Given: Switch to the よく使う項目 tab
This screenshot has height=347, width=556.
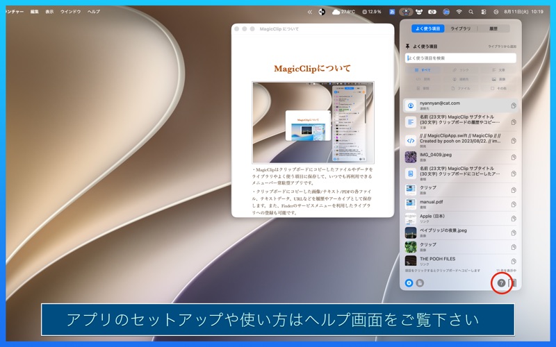Looking at the screenshot, I should coord(427,28).
